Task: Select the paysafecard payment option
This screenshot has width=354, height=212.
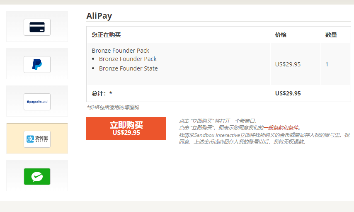Action: pyautogui.click(x=37, y=102)
